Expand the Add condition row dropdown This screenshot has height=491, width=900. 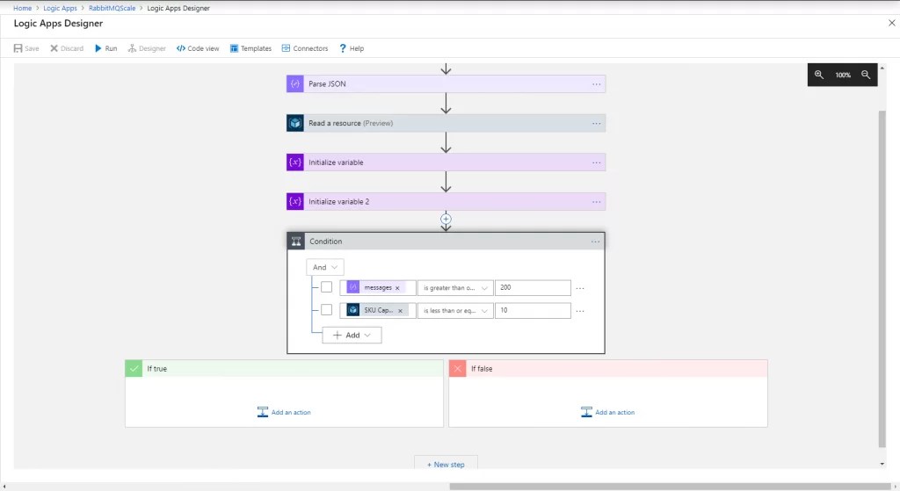(352, 335)
